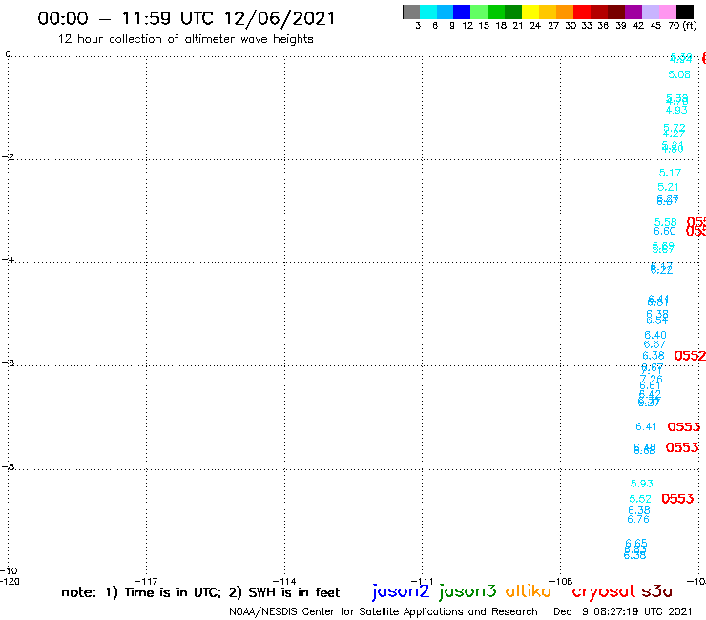This screenshot has height=620, width=706.
Task: Click the '12' legend scale label
Action: click(x=467, y=25)
